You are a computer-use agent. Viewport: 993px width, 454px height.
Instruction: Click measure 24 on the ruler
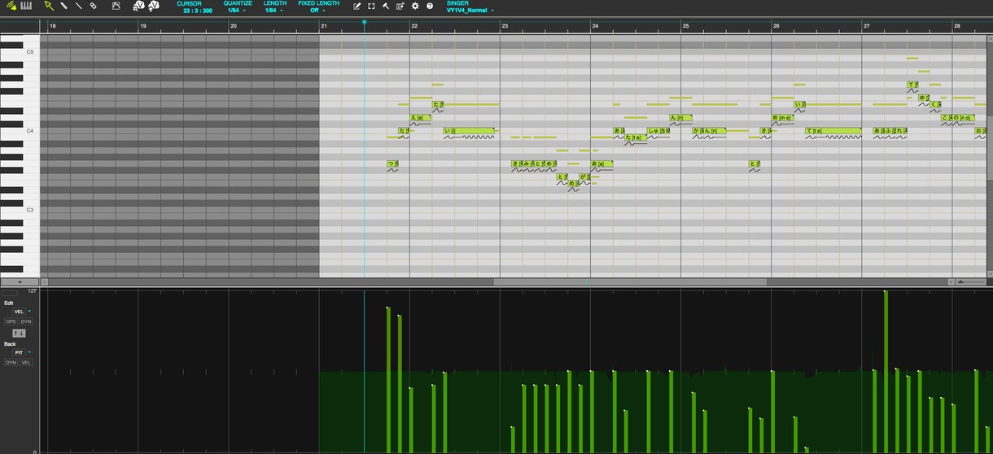[595, 26]
